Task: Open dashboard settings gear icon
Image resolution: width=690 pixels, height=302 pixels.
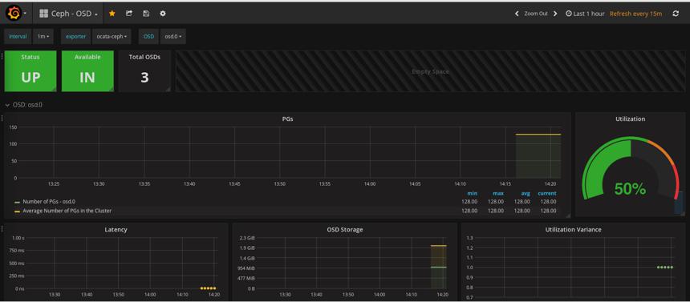Action: (x=163, y=14)
